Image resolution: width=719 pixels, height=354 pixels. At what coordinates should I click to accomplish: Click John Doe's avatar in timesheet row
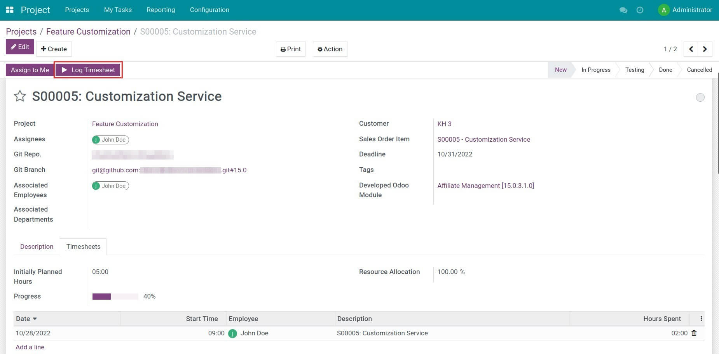(233, 333)
